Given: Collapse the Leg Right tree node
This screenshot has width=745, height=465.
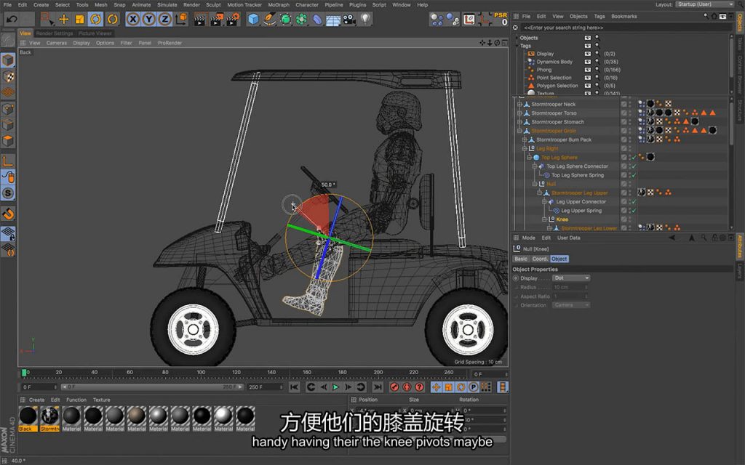Looking at the screenshot, I should (x=525, y=148).
